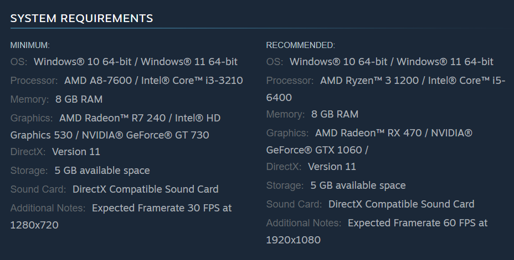
Task: Click the recommended Storage 5 GB text
Action: pyautogui.click(x=358, y=185)
